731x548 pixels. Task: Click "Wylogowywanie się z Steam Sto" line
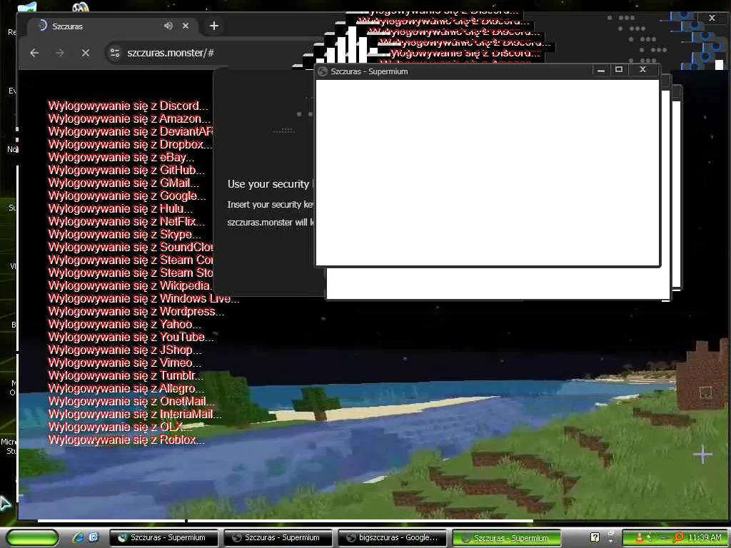coord(131,273)
